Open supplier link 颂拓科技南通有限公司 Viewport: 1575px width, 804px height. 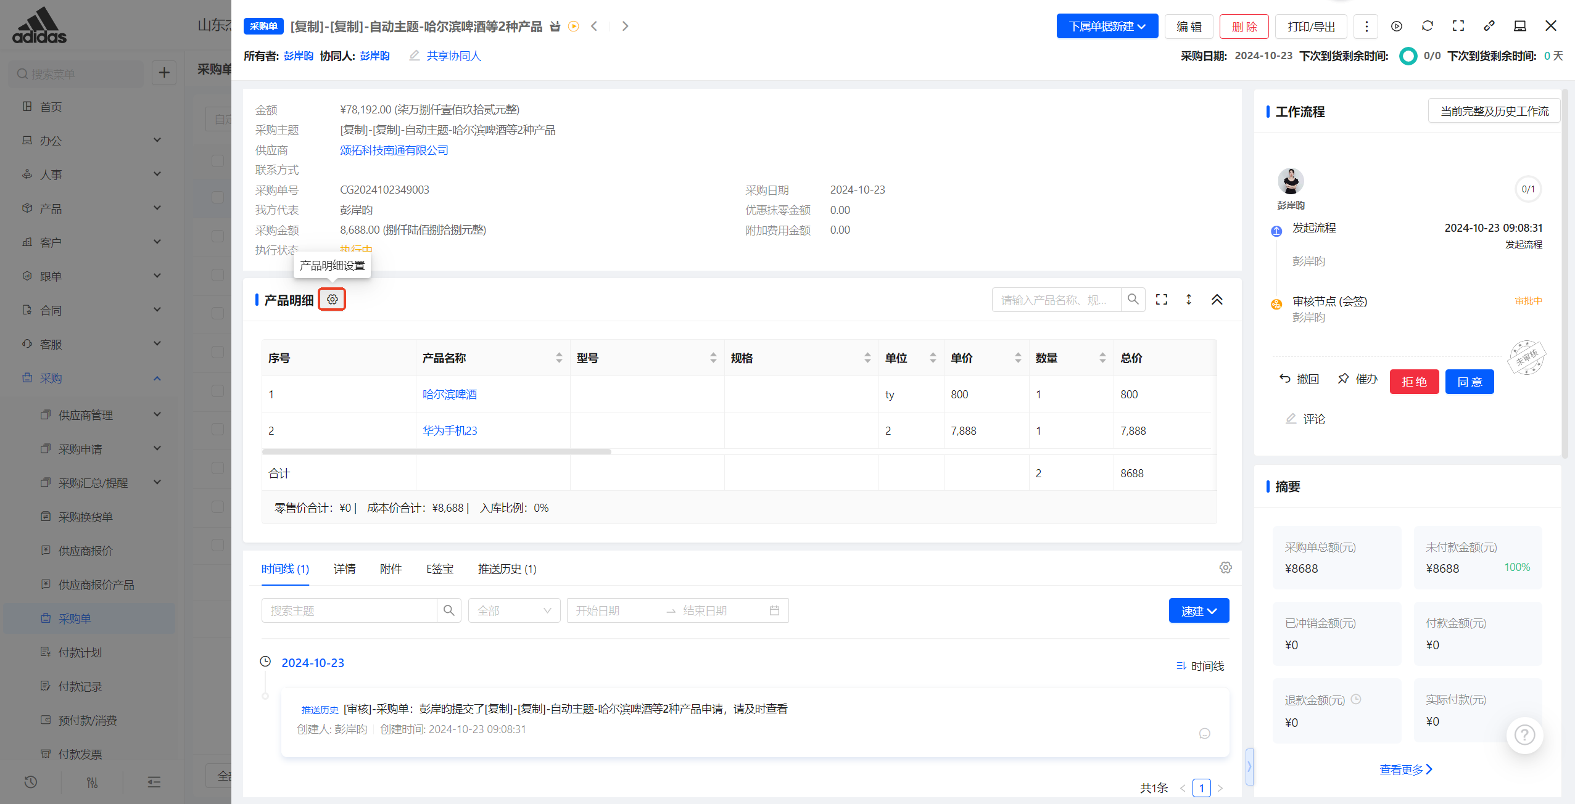[x=394, y=150]
